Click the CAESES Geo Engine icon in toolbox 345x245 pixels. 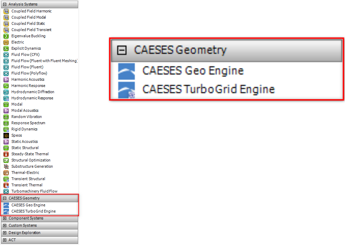pos(6,205)
